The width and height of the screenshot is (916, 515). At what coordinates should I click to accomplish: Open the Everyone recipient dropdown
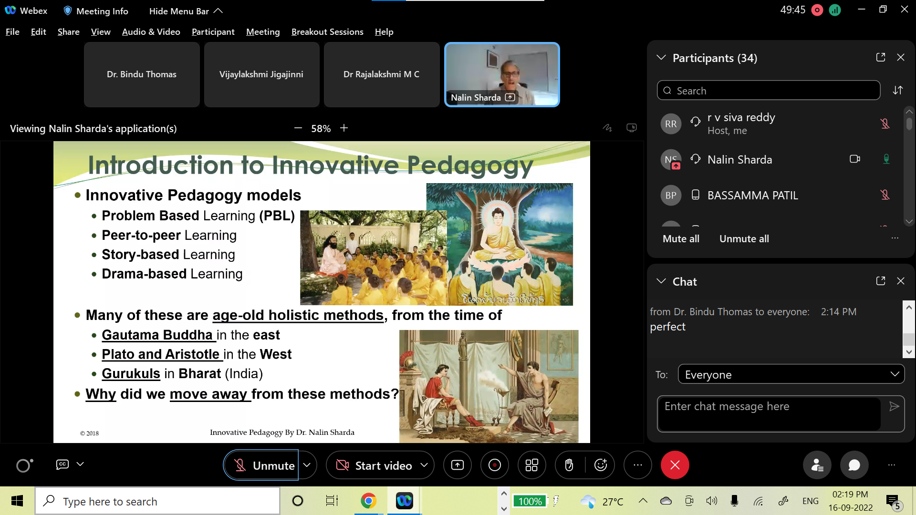[x=791, y=374]
